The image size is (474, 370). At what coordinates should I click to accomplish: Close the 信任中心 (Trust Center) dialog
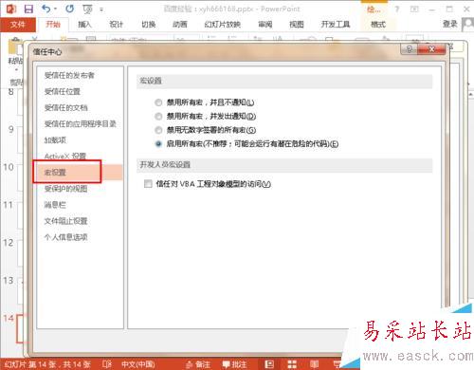click(431, 49)
